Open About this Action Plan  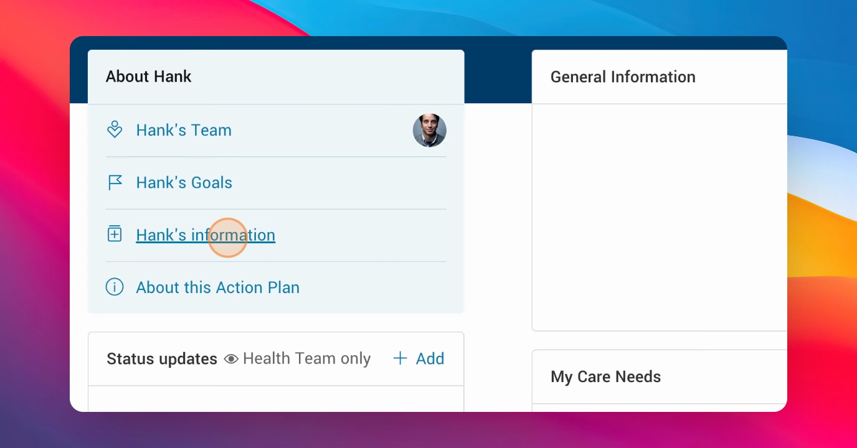(218, 287)
